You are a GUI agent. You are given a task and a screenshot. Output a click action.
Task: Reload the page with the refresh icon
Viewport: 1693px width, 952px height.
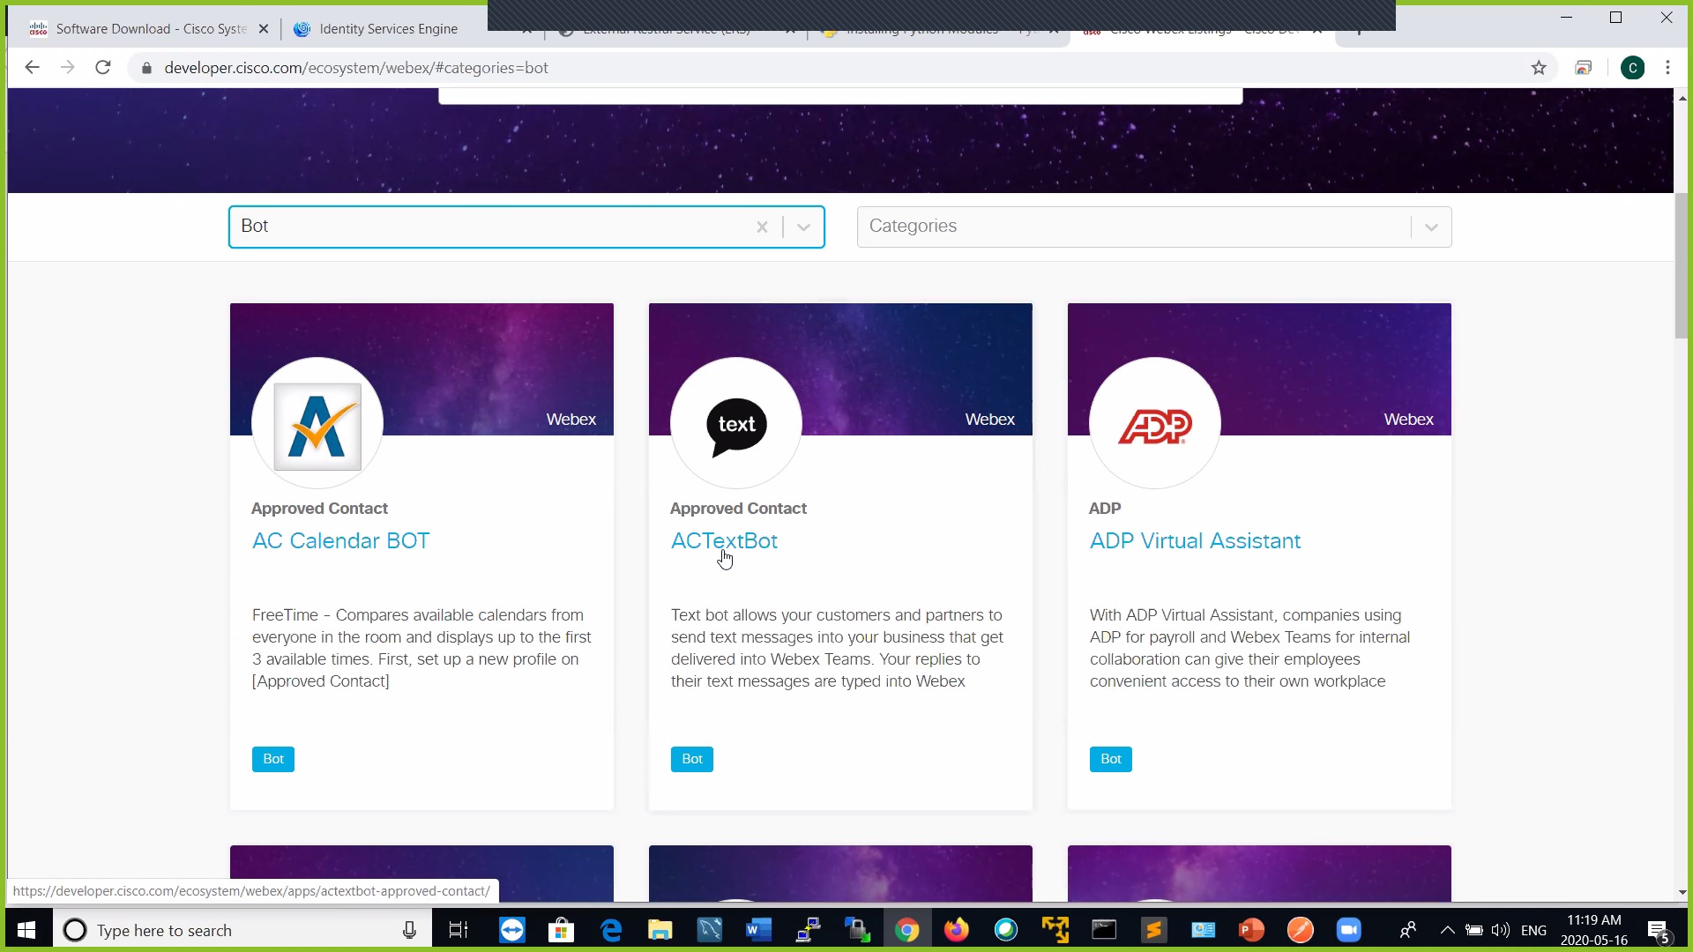click(103, 68)
